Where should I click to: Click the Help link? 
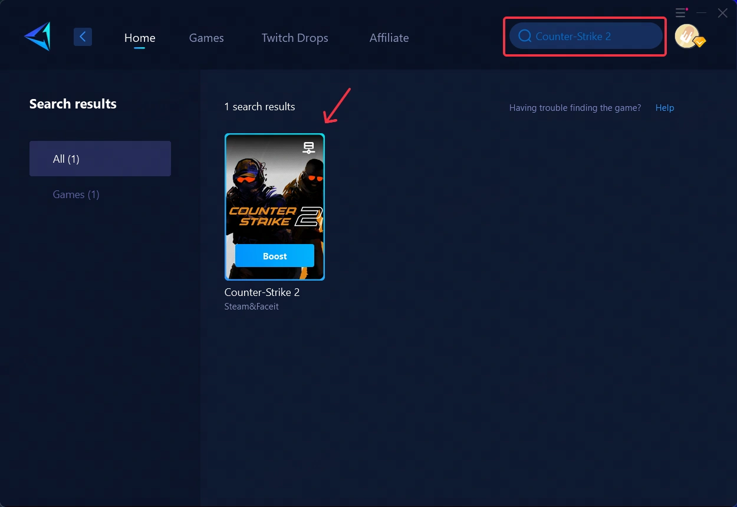pos(664,108)
